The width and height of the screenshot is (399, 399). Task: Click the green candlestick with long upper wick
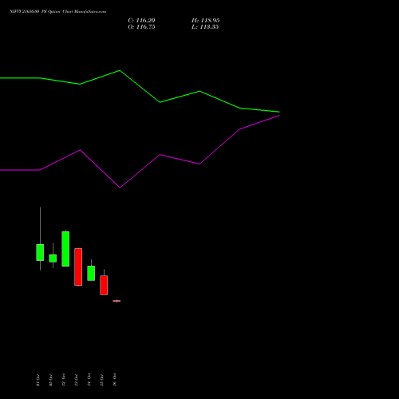point(40,252)
